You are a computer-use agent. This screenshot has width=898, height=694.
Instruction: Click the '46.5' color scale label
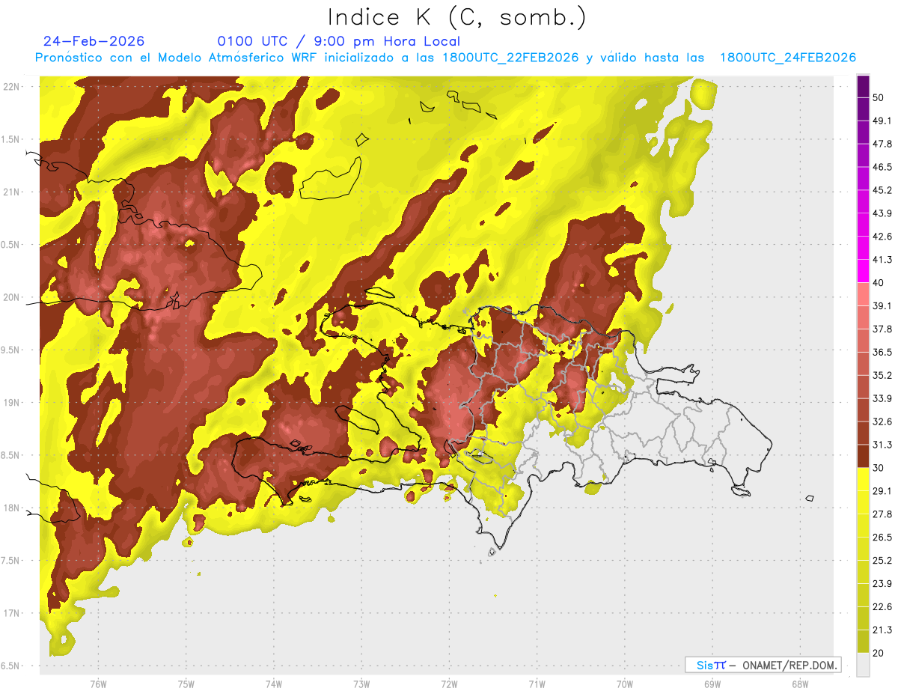pos(882,167)
